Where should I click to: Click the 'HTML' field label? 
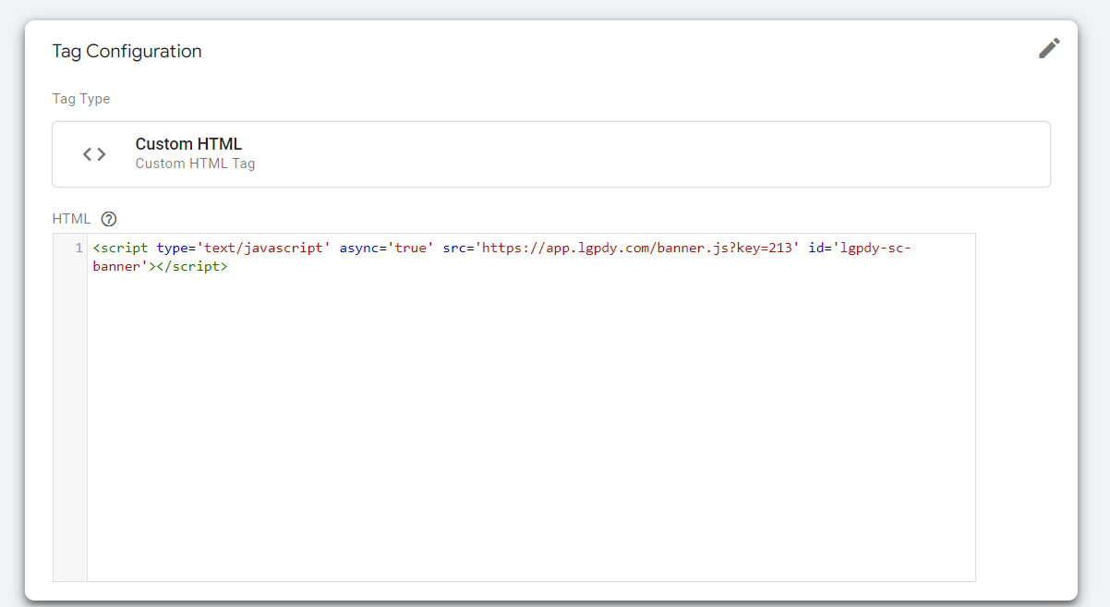pyautogui.click(x=72, y=219)
